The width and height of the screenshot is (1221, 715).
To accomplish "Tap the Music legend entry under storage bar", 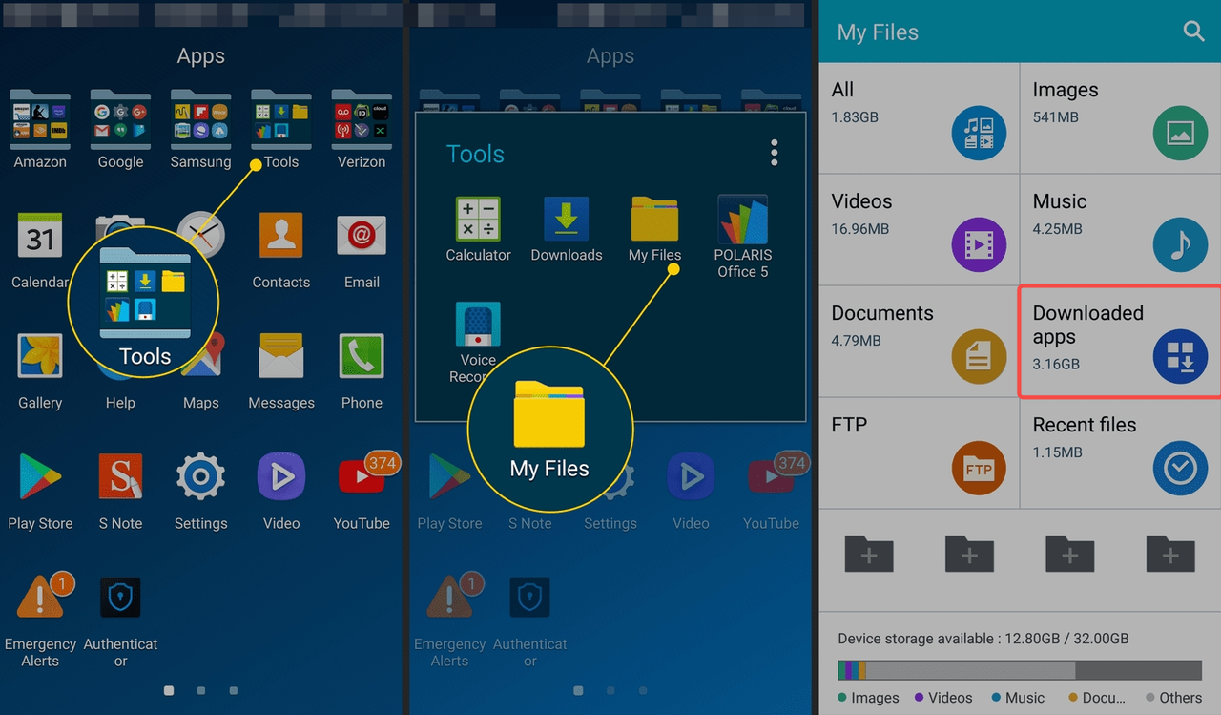I will [x=1018, y=698].
